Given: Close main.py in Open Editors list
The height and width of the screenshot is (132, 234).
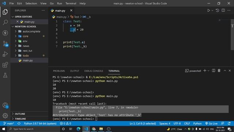Looking at the screenshot, I should 18,22.
